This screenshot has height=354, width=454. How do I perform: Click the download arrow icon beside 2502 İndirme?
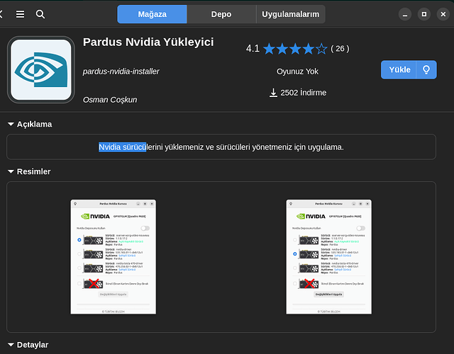point(273,93)
